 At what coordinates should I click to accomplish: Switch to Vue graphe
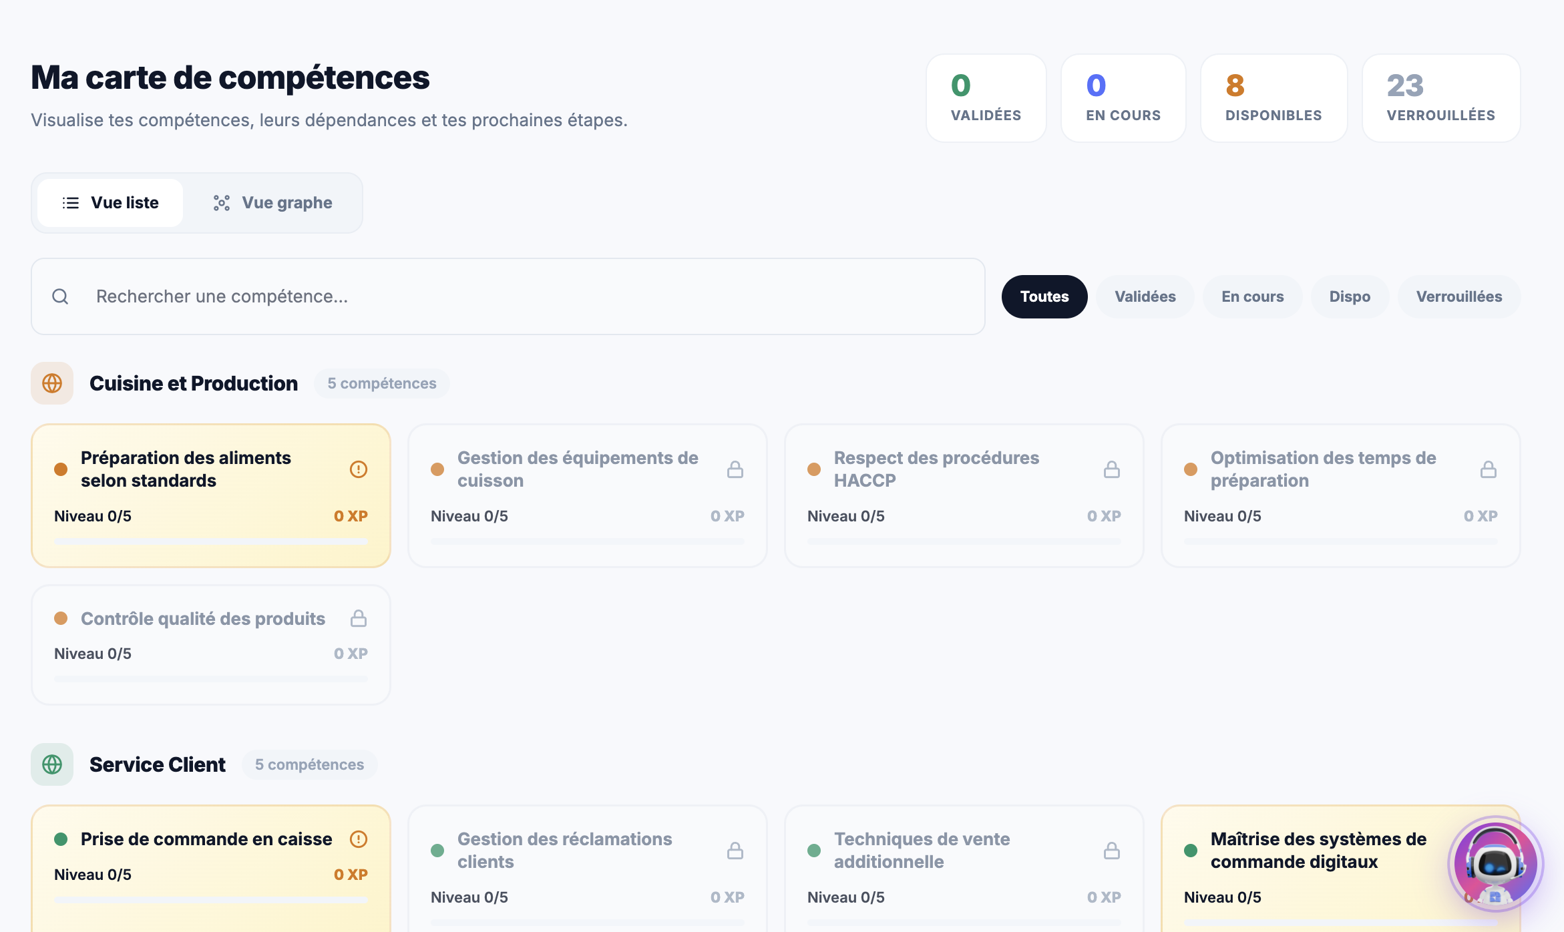(x=273, y=202)
